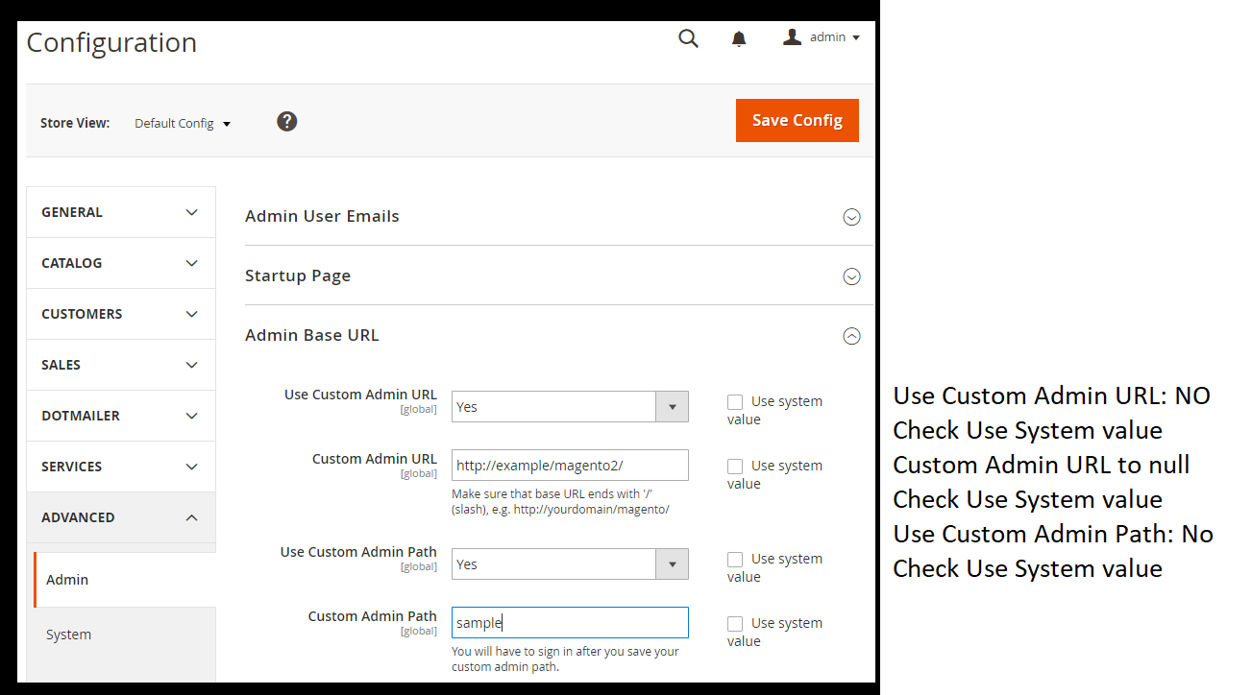
Task: Navigate to the Admin sidebar item
Action: coord(66,579)
